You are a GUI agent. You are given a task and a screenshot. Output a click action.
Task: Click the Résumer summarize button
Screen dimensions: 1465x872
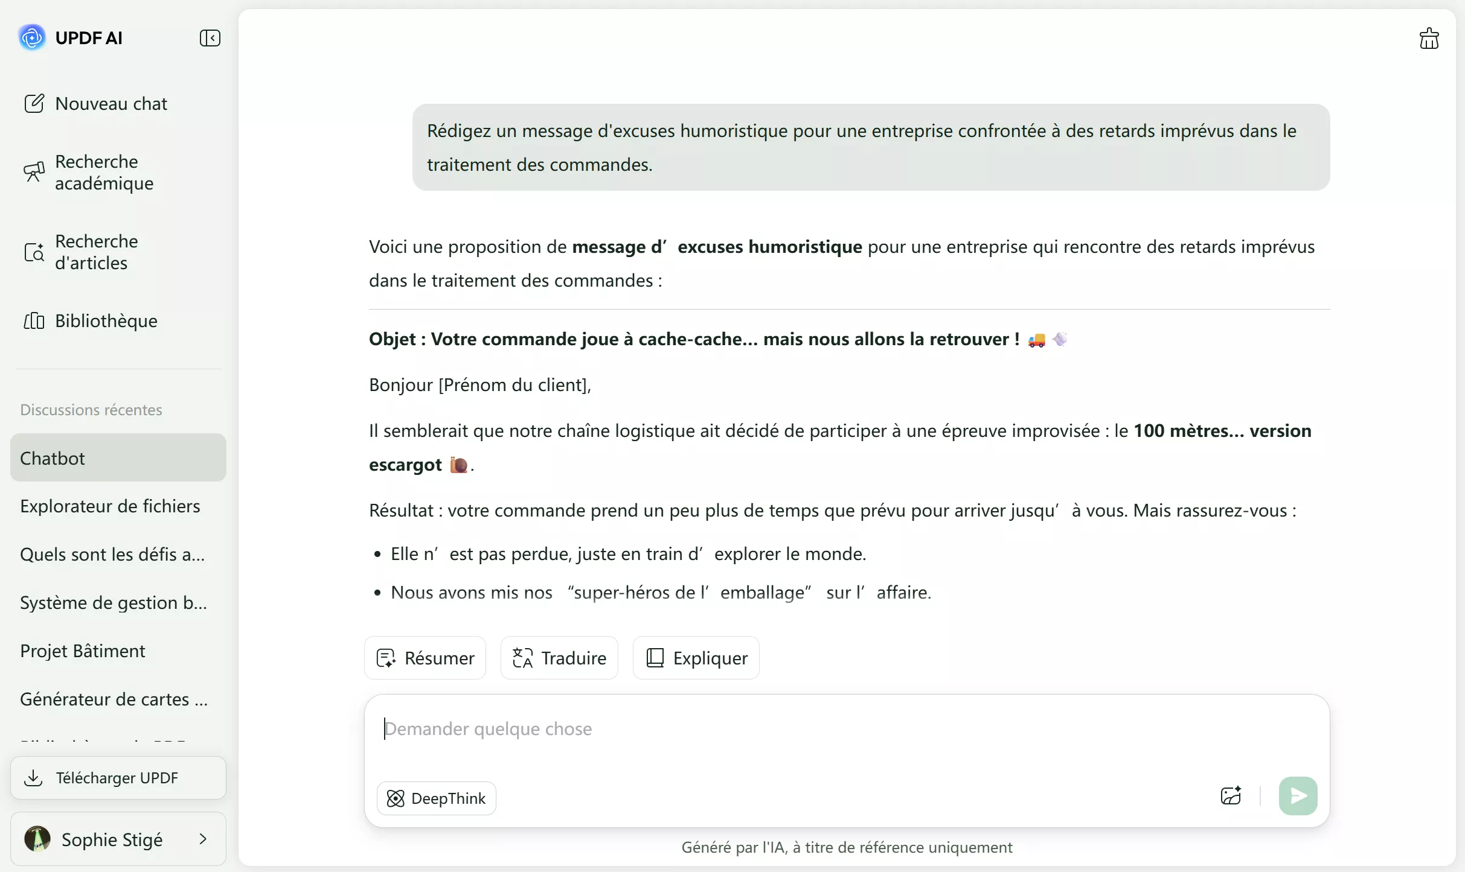point(425,658)
